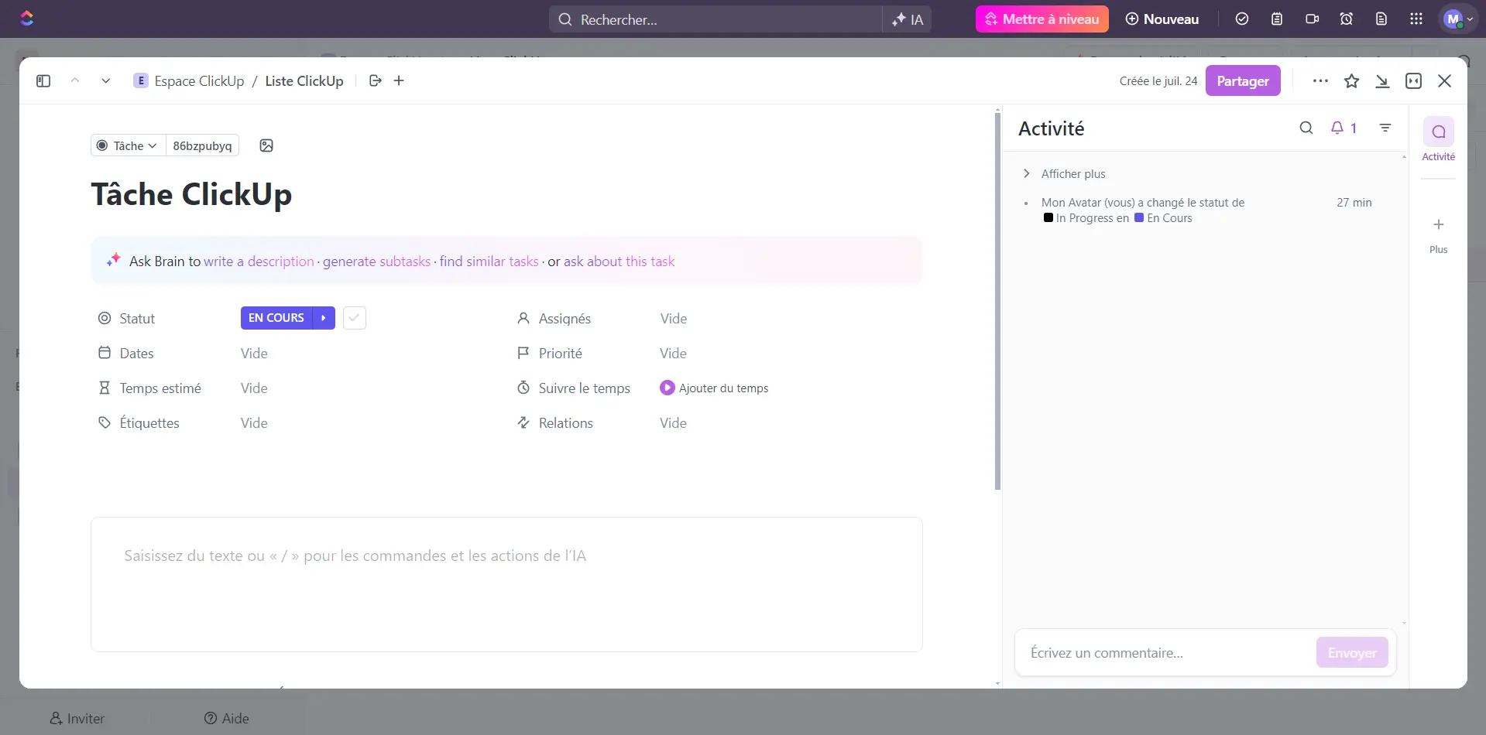Open the task more options ellipsis
1486x735 pixels.
1321,81
